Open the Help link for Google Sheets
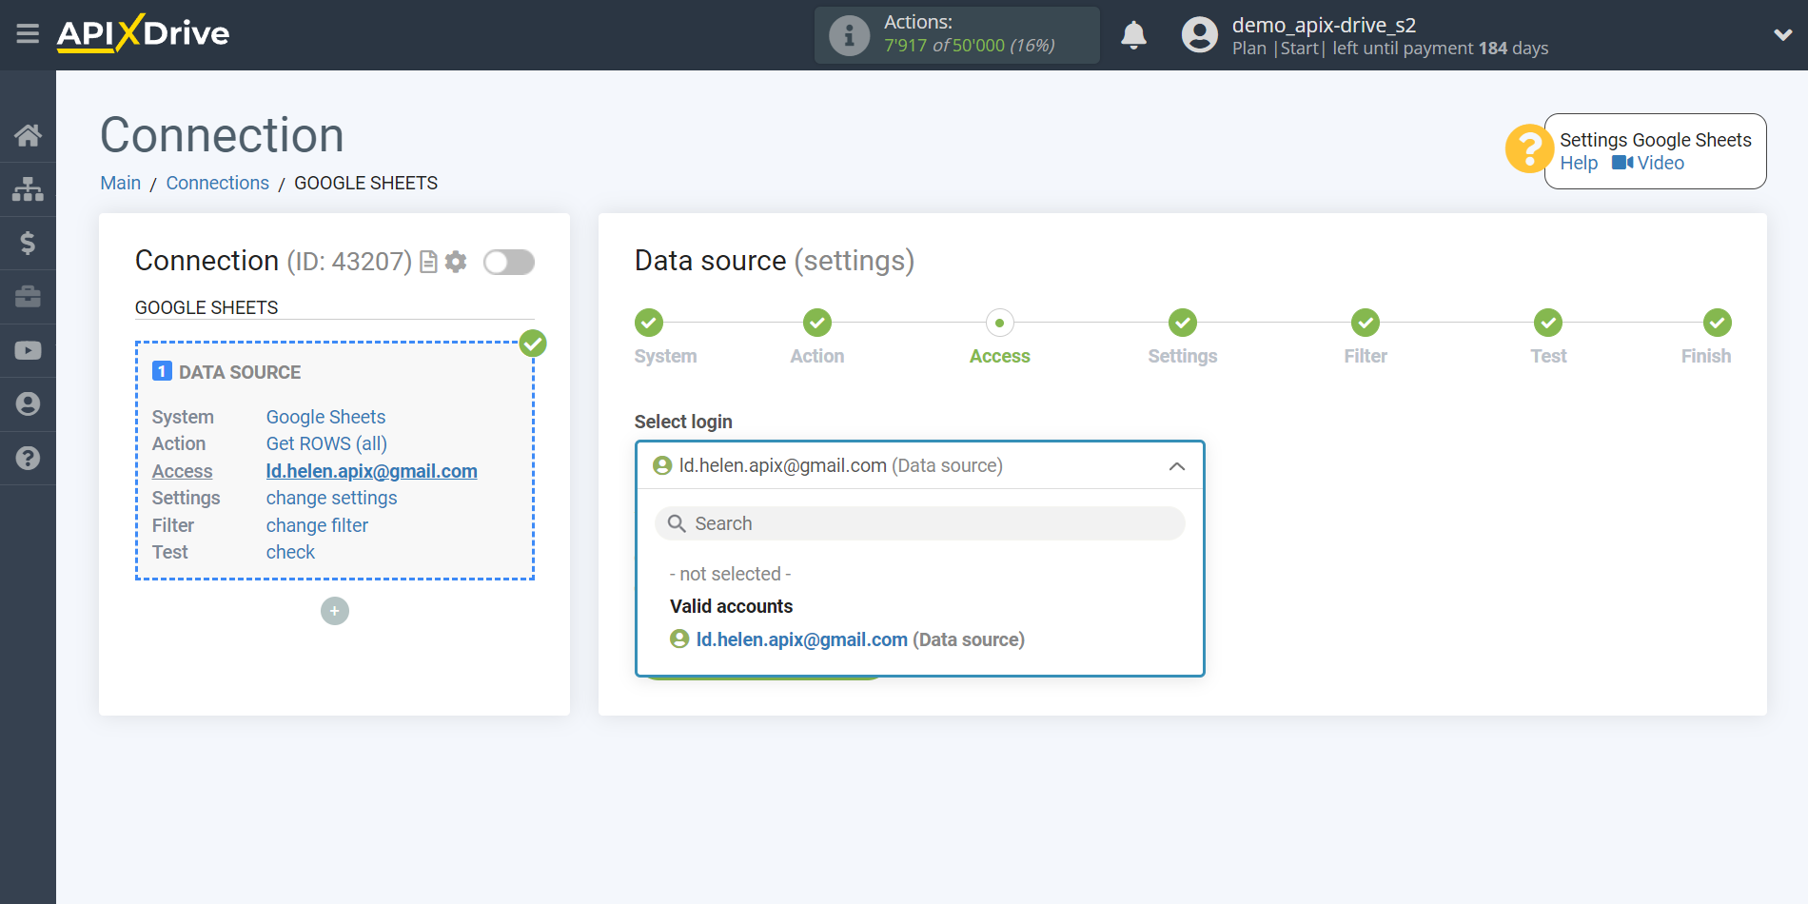1808x904 pixels. pyautogui.click(x=1579, y=163)
